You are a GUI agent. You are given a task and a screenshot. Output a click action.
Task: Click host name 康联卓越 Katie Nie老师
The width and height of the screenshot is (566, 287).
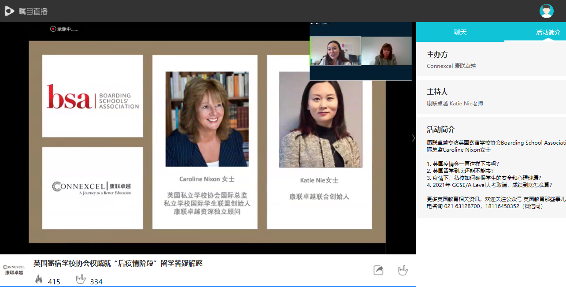(x=455, y=104)
